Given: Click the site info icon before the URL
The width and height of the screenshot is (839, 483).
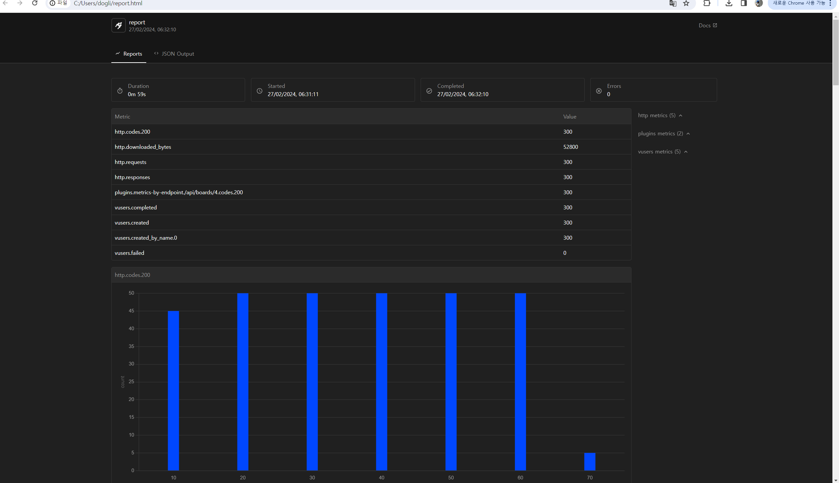Looking at the screenshot, I should 52,3.
